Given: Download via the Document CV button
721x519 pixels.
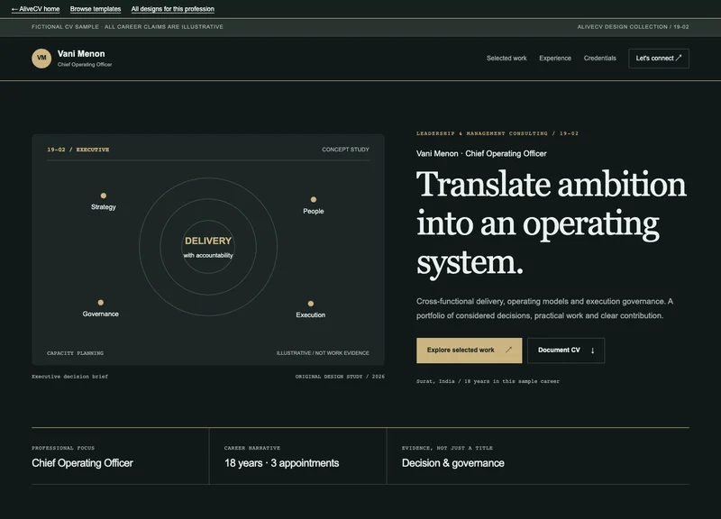Looking at the screenshot, I should click(566, 351).
